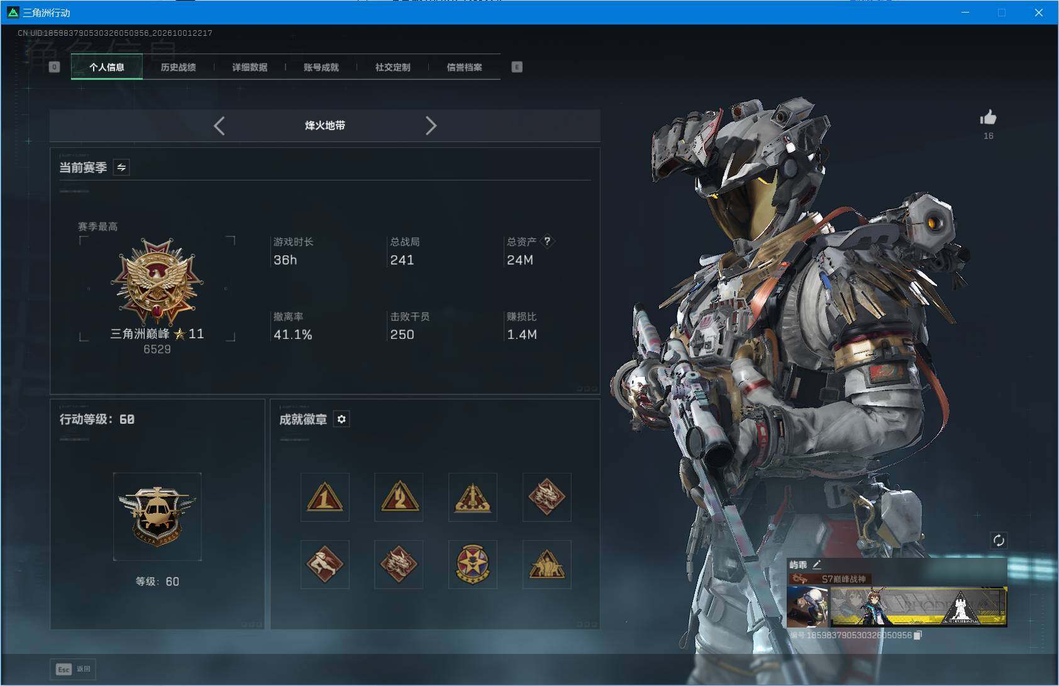
Task: Click the 烽火地带 mode title
Action: tap(325, 125)
